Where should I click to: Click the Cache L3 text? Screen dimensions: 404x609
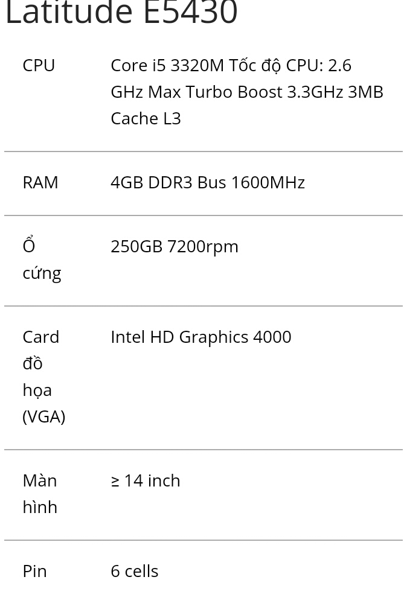click(x=146, y=118)
